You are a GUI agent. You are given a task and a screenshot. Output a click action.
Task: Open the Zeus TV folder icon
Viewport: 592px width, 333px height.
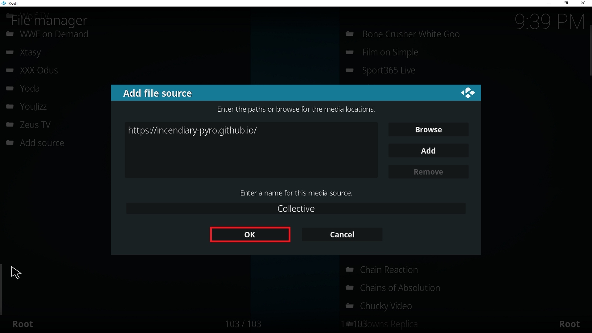tap(10, 125)
